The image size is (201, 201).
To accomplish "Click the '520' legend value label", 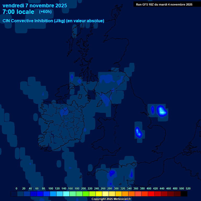I will (x=188, y=188).
